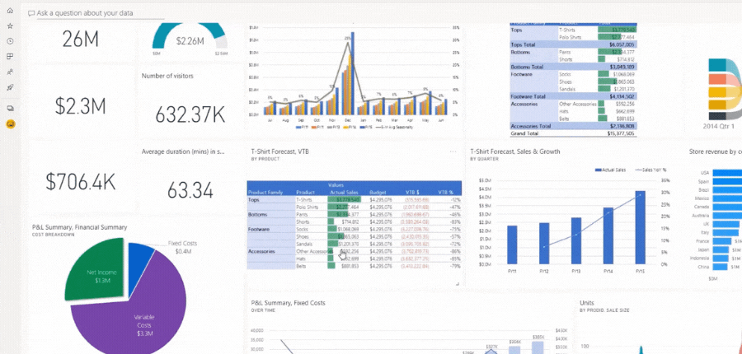The width and height of the screenshot is (742, 354).
Task: Click P&L Summary, Fixed Costs title
Action: 289,303
